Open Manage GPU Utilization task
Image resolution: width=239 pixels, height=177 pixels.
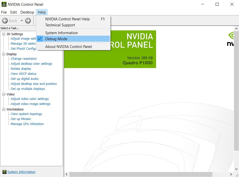[x=27, y=124]
